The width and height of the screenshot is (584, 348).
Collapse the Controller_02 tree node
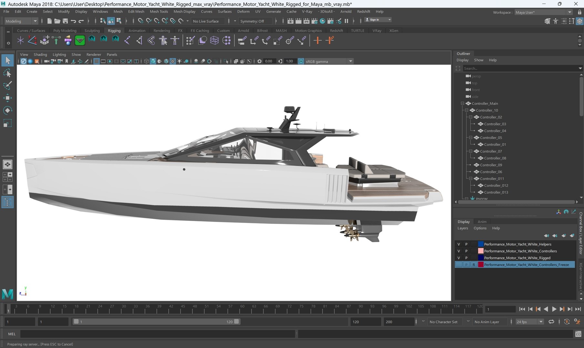click(471, 117)
